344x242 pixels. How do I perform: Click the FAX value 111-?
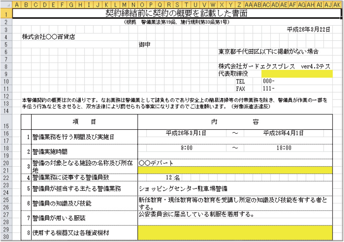[268, 88]
